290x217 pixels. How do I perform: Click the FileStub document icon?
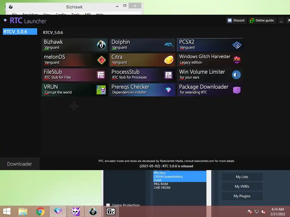coord(101,75)
